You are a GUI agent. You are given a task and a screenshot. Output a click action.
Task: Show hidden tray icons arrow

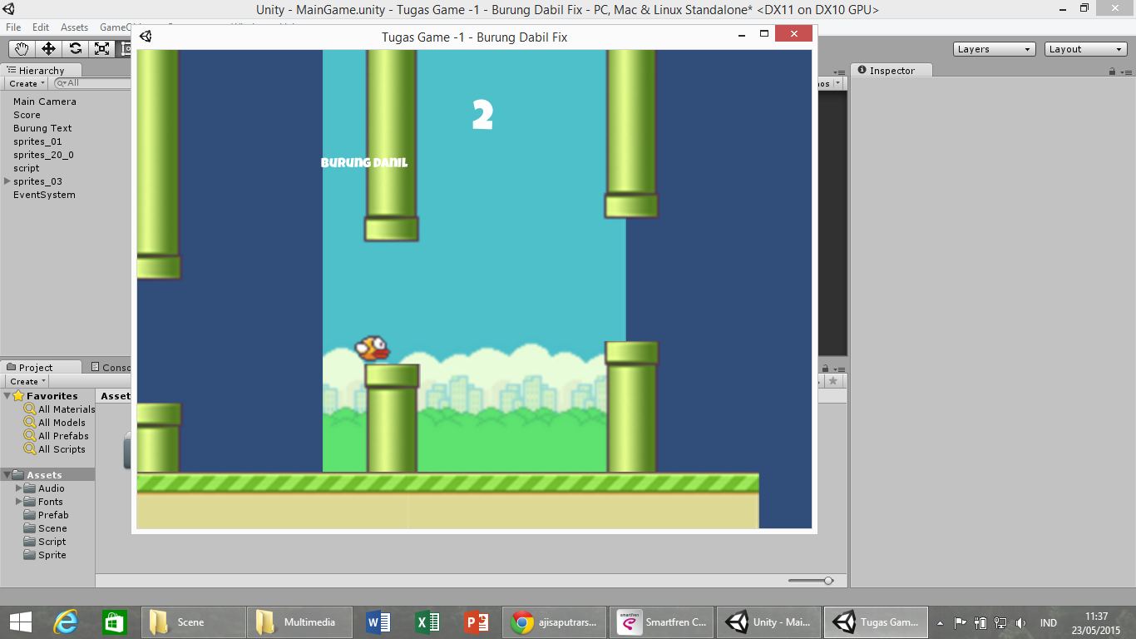click(940, 622)
